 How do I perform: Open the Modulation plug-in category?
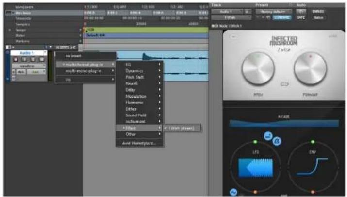(139, 96)
